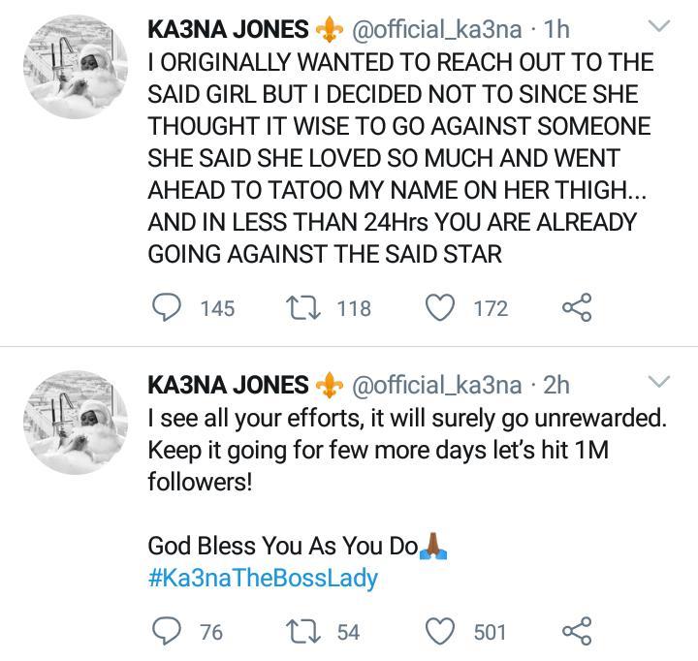Share the 1M followers tweet
698x661 pixels.
(x=576, y=632)
